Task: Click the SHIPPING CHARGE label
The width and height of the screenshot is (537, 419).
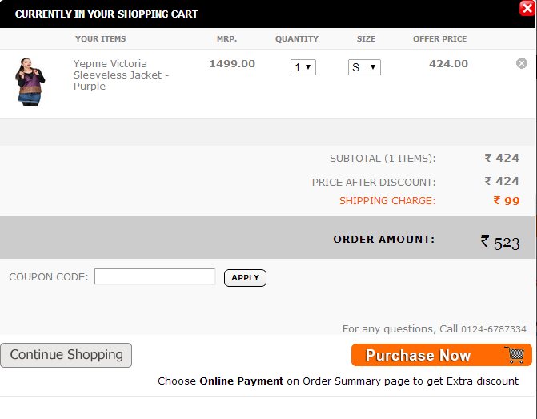Action: pyautogui.click(x=387, y=201)
